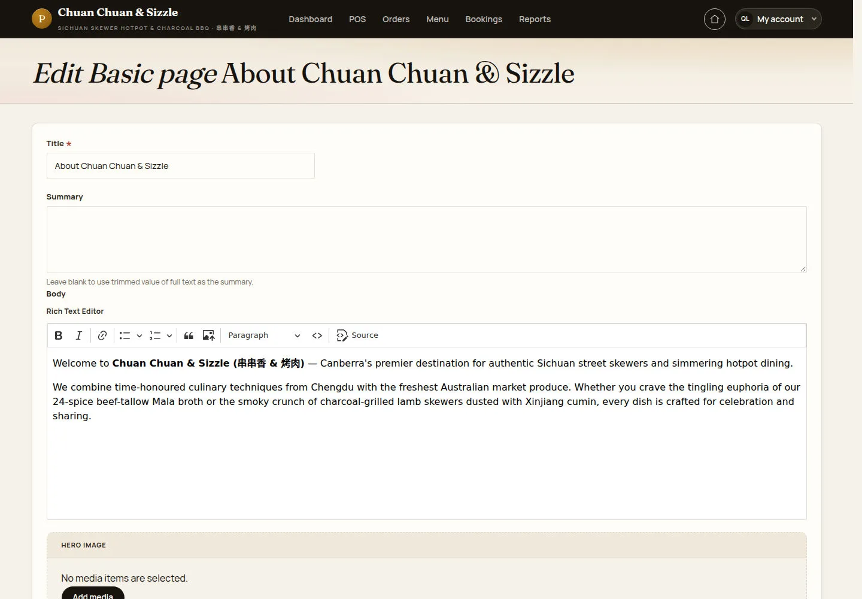Insert a numbered list
The height and width of the screenshot is (599, 862).
coord(155,335)
